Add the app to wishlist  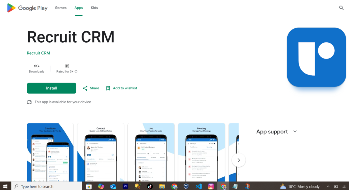click(x=122, y=88)
